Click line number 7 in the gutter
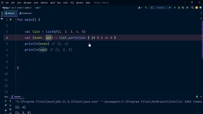This screenshot has width=203, height=114. tap(7, 56)
